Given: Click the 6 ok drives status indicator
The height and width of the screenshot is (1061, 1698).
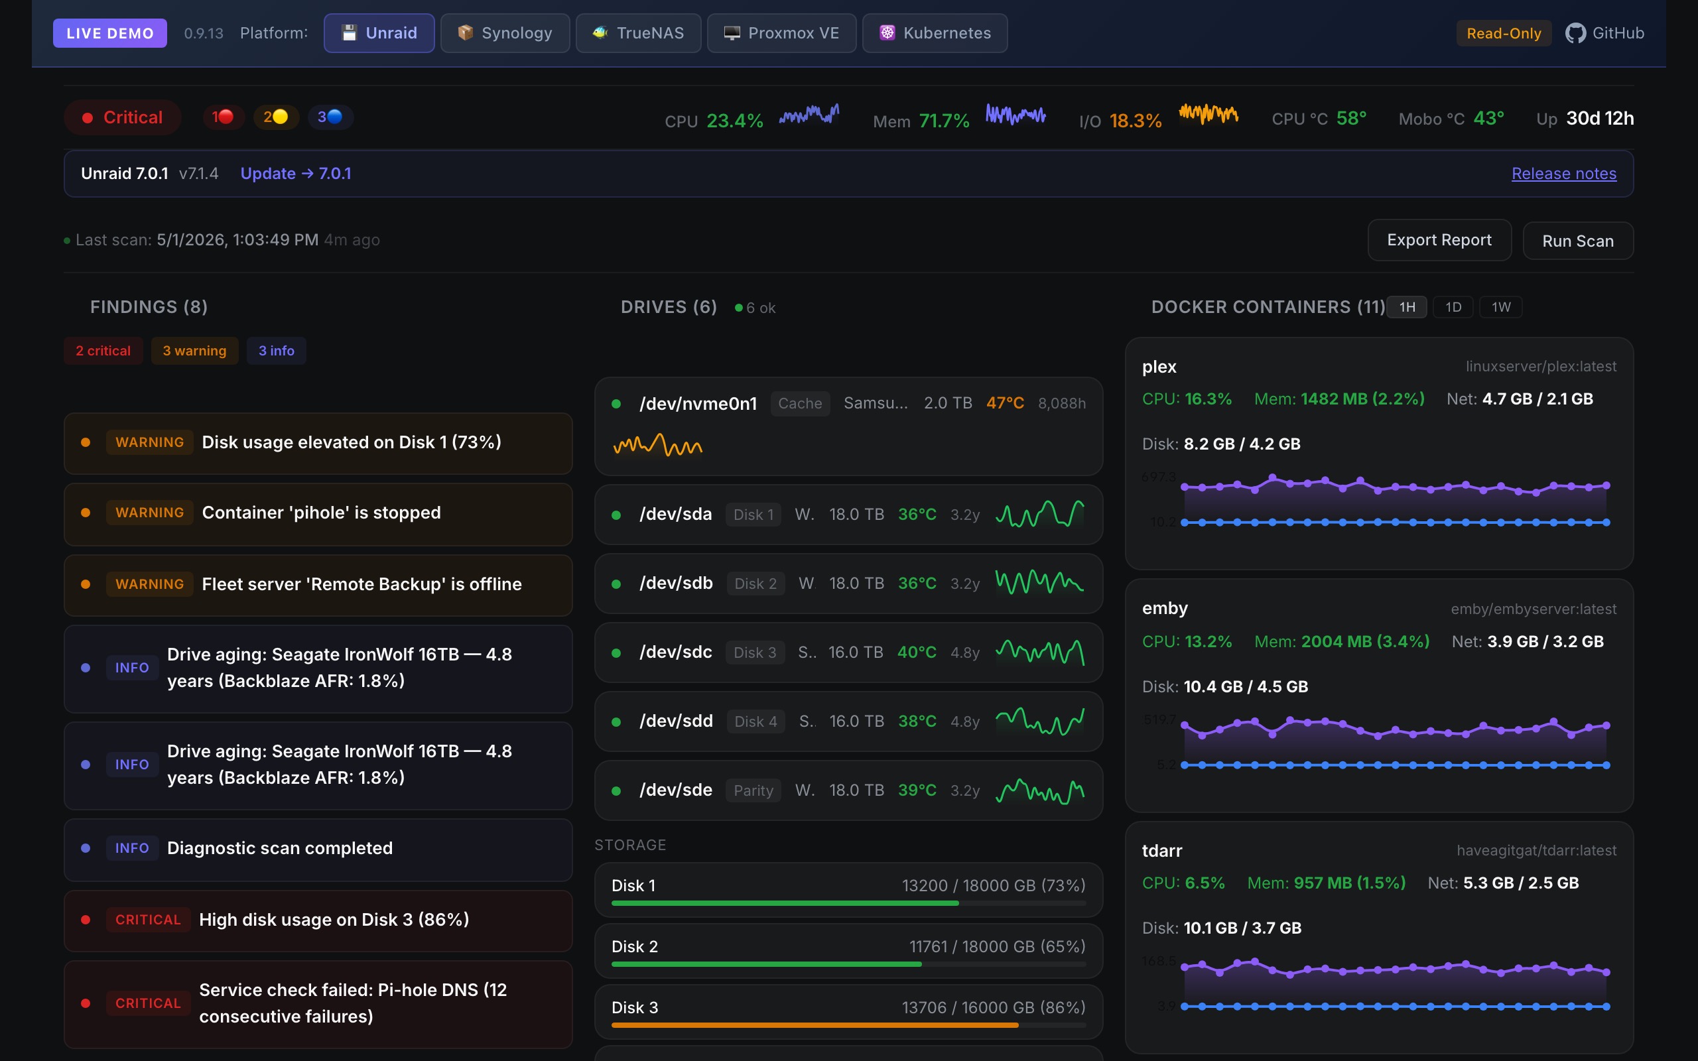Looking at the screenshot, I should click(755, 308).
